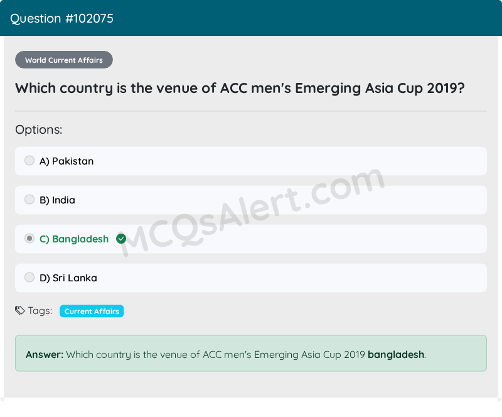Viewport: 502px width, 417px height.
Task: Click the "A) Pakistan" option label
Action: coord(67,161)
